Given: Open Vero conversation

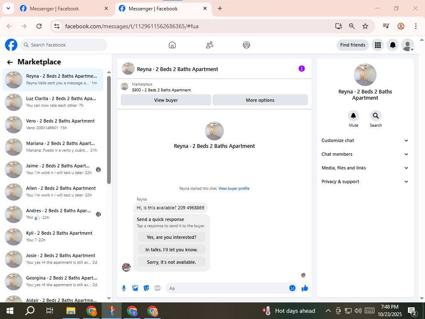Looking at the screenshot, I should [x=53, y=125].
